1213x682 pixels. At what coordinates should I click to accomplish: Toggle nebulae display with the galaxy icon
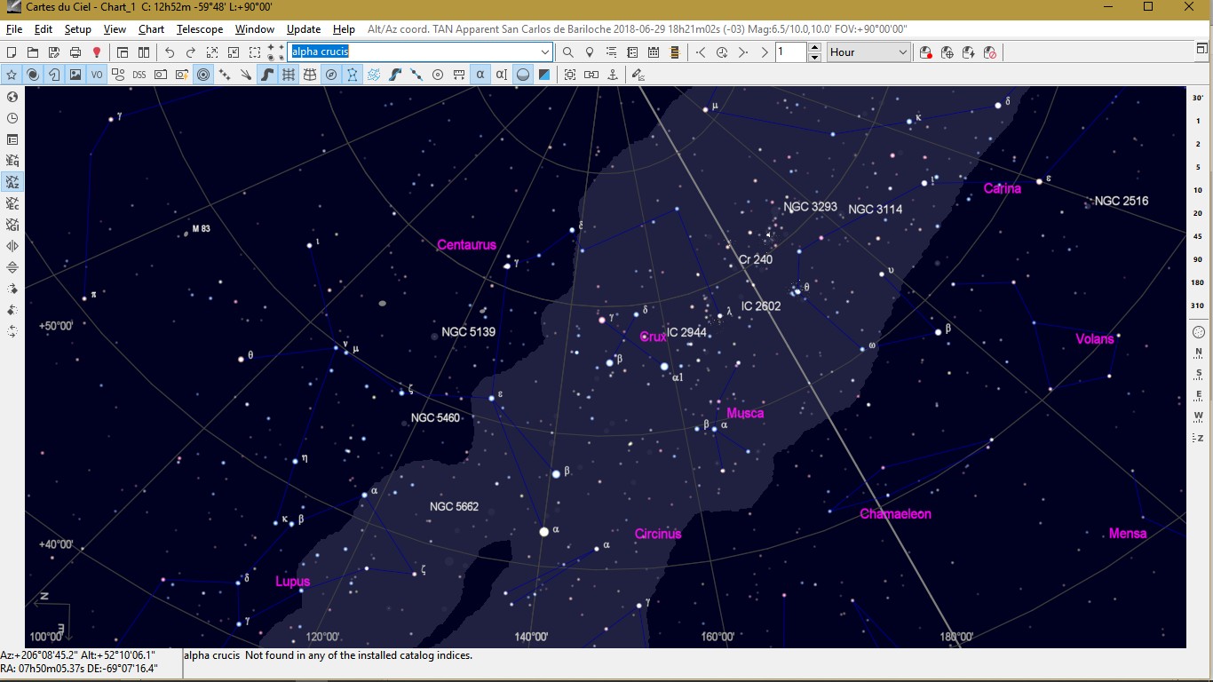click(33, 75)
